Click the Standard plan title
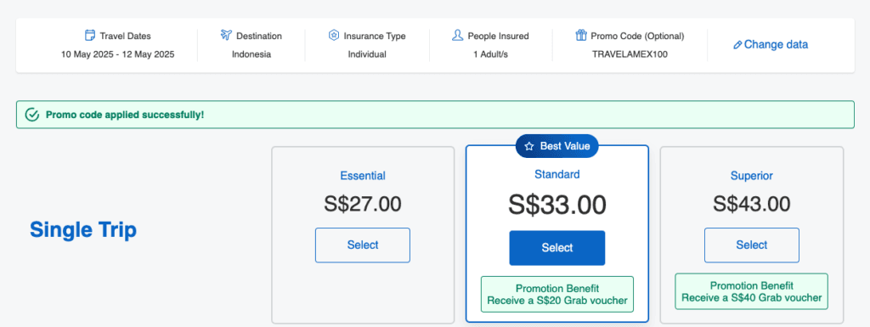The image size is (870, 327). point(557,174)
